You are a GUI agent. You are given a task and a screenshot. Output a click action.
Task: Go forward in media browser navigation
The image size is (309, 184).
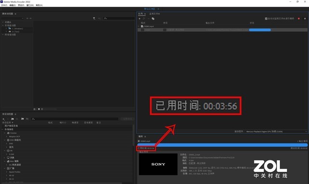[x=30, y=18]
